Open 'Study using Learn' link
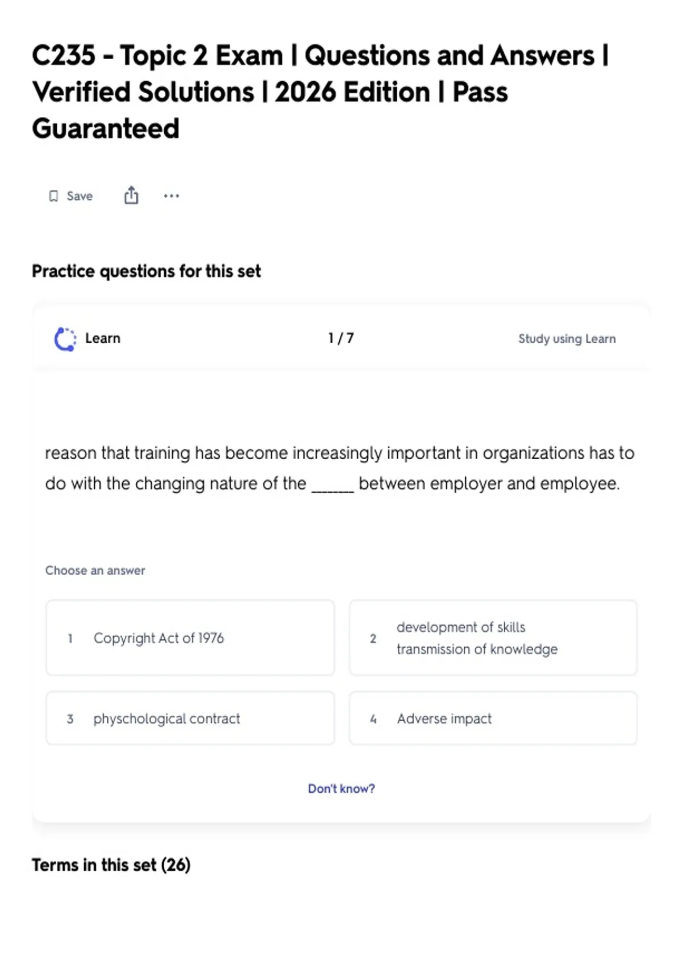The height and width of the screenshot is (966, 682). [567, 339]
